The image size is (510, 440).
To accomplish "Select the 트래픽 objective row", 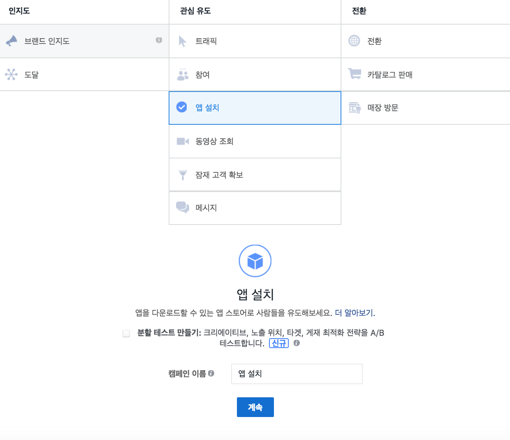I will click(x=255, y=41).
